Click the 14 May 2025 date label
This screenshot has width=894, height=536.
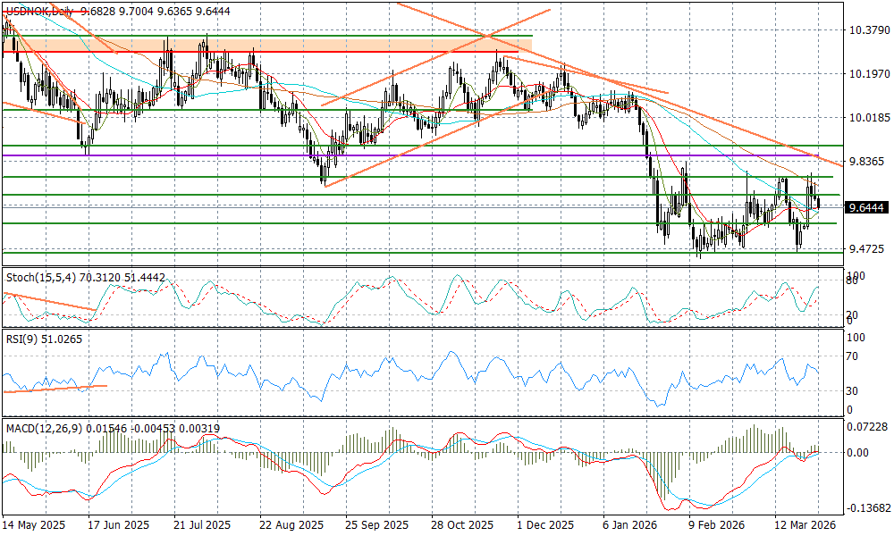point(32,526)
